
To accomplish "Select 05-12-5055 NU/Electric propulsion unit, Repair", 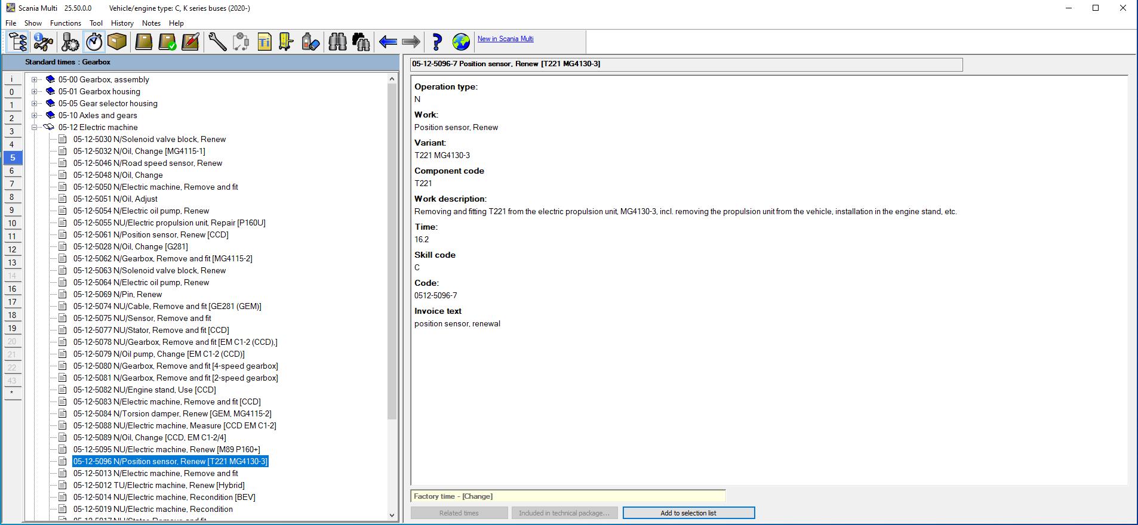I will (x=170, y=223).
